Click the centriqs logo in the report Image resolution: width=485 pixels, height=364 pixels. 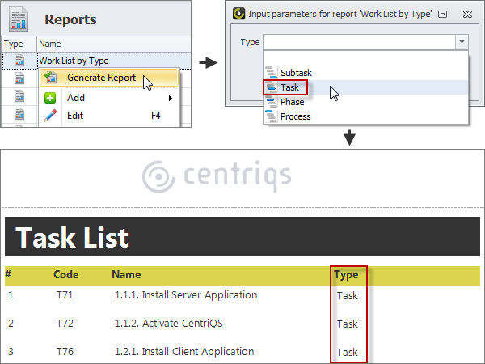[x=217, y=176]
